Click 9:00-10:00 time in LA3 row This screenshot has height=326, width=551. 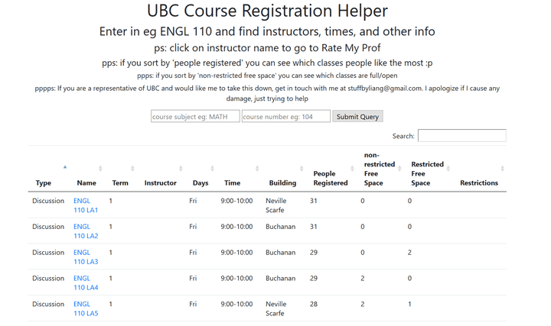point(236,253)
